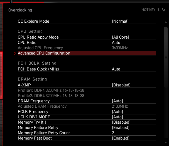Click the CPU Ratio Auto value field
The image size is (169, 146).
[116, 43]
